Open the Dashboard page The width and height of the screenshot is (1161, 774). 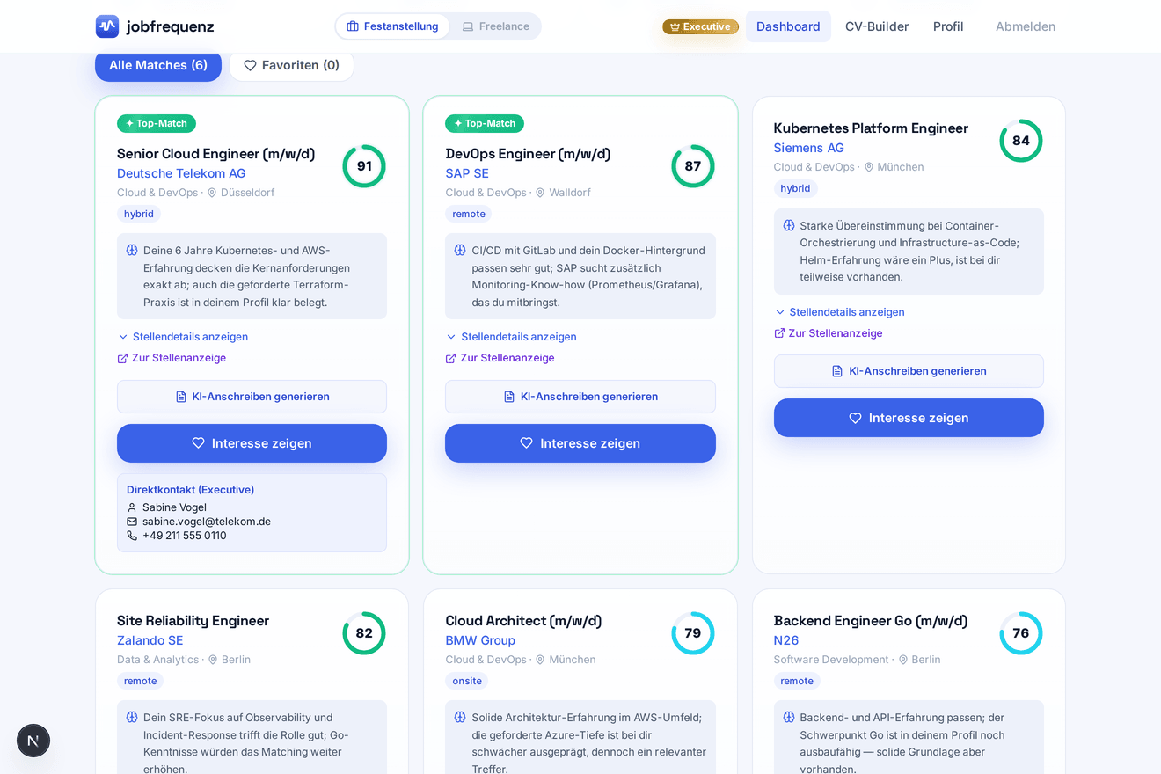coord(788,26)
